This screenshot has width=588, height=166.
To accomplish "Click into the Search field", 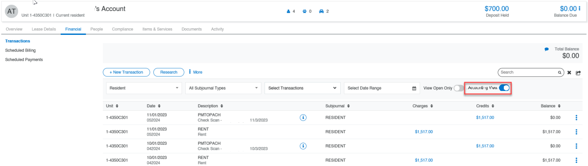I will coord(527,72).
